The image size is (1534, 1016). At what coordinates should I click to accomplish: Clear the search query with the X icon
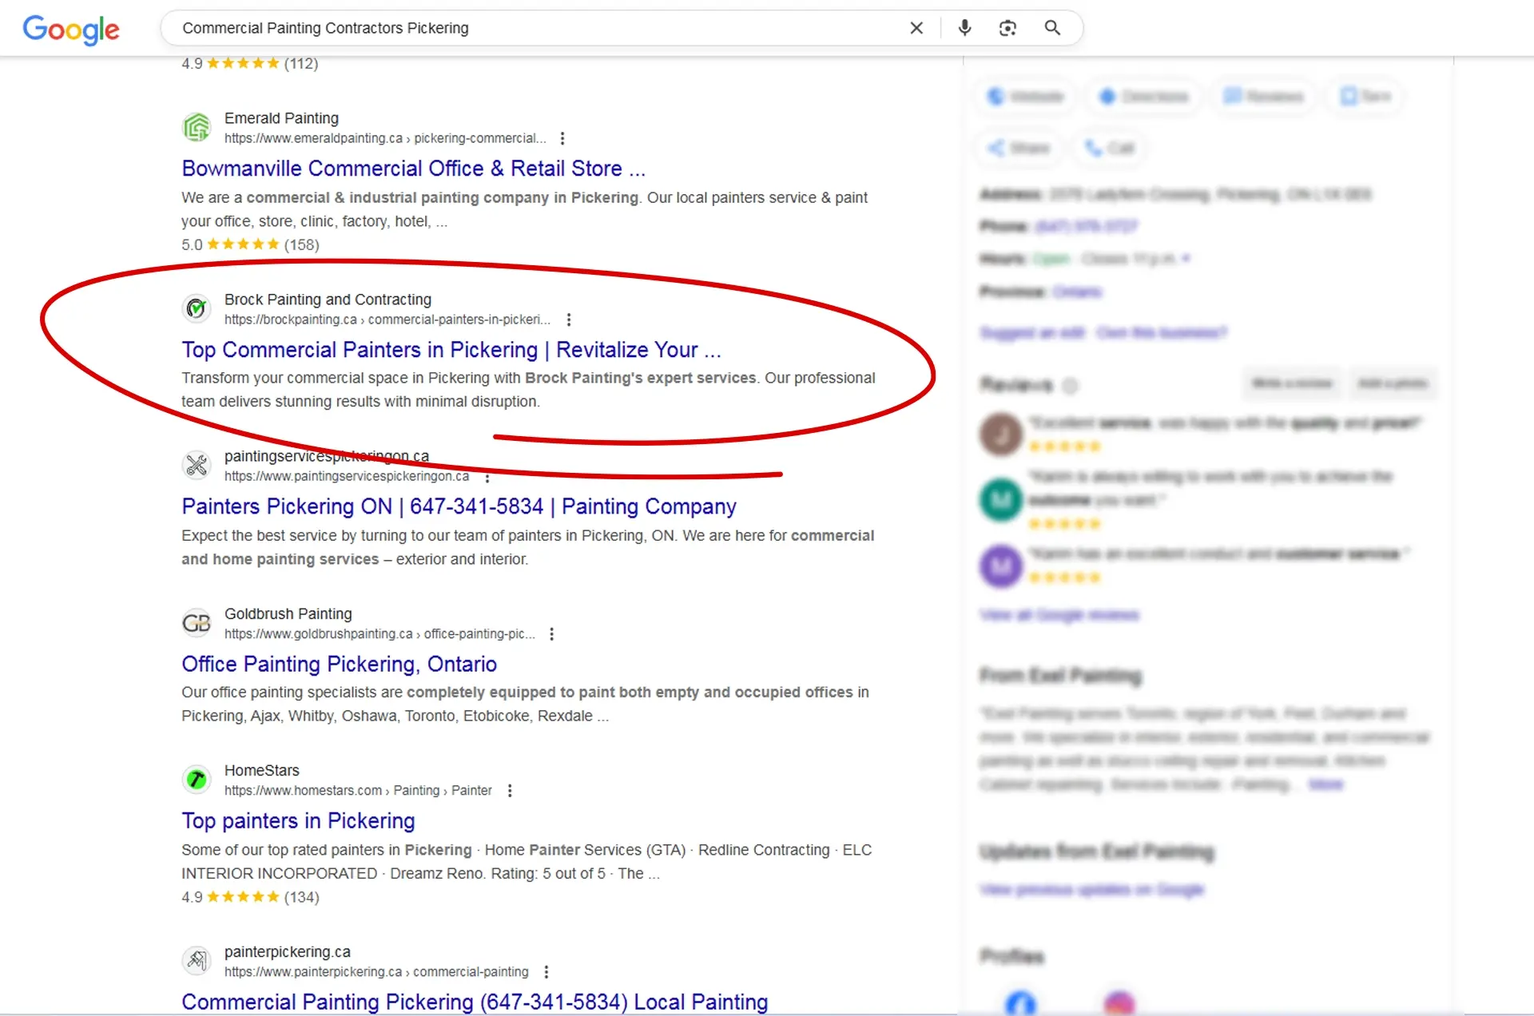click(916, 28)
